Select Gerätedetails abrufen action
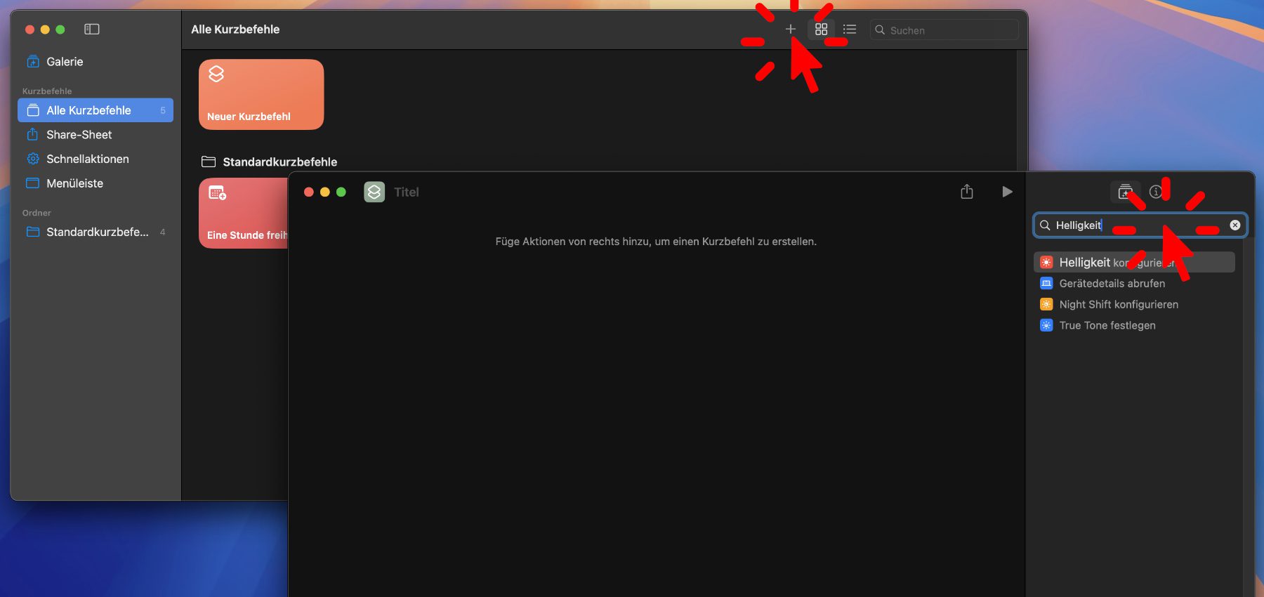 click(1134, 284)
